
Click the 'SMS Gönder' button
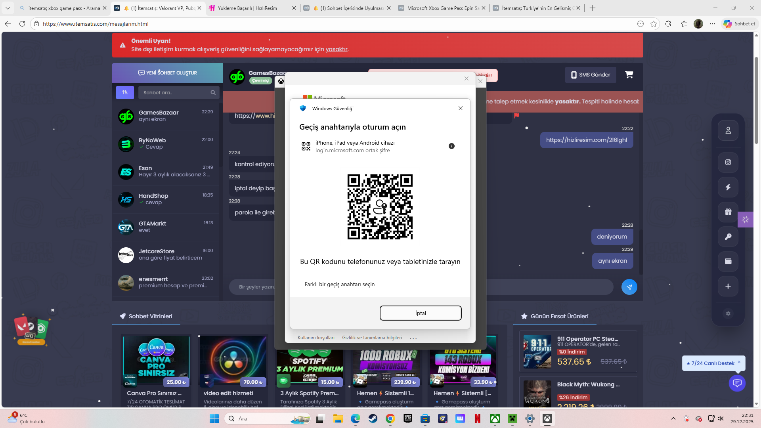pyautogui.click(x=591, y=75)
